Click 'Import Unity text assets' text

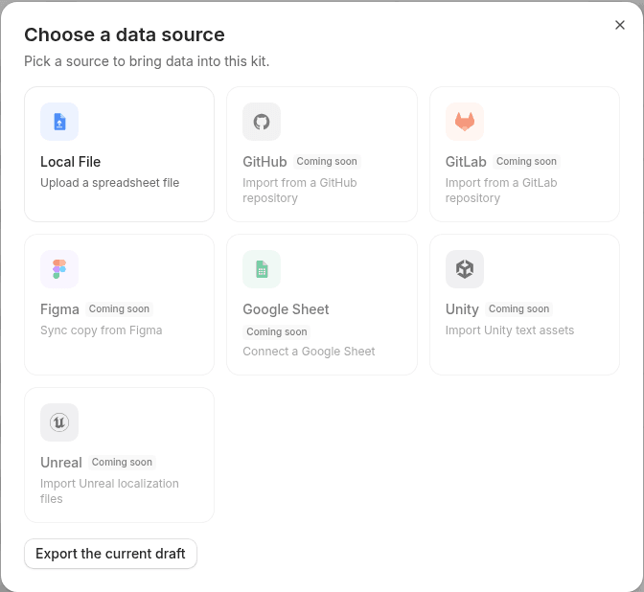tap(510, 330)
